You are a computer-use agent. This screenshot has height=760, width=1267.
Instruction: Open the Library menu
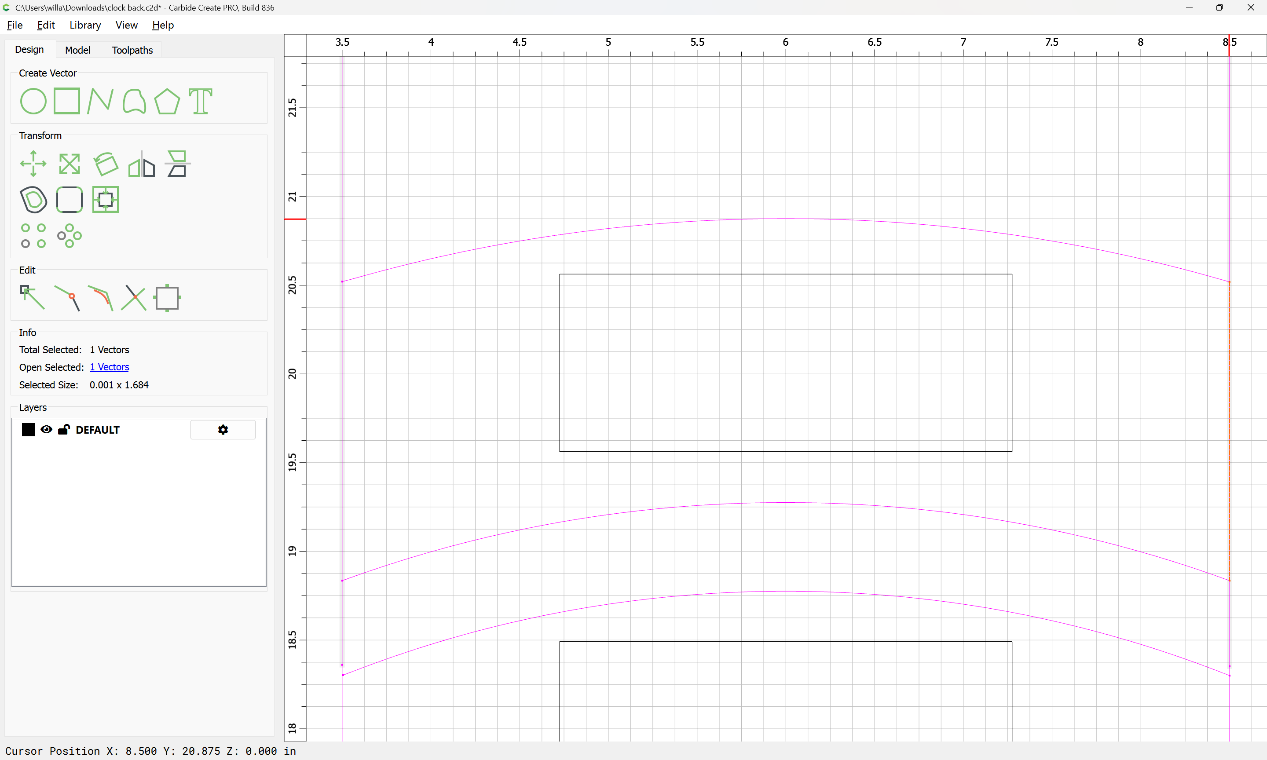pos(85,25)
